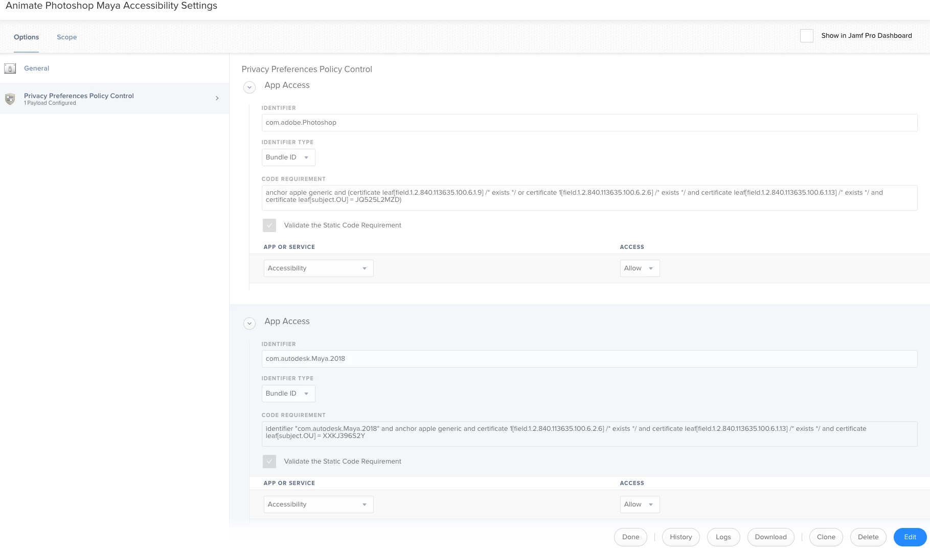Click the chevron arrow on Privacy Preferences row

217,98
